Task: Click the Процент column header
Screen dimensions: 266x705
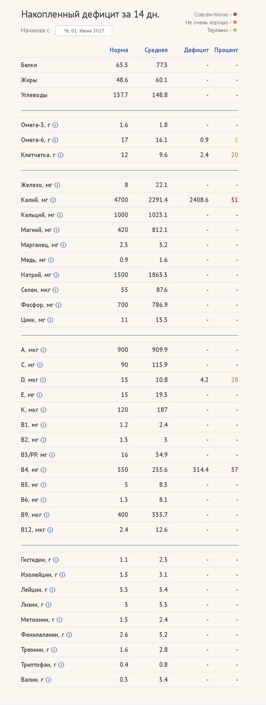Action: [x=226, y=50]
